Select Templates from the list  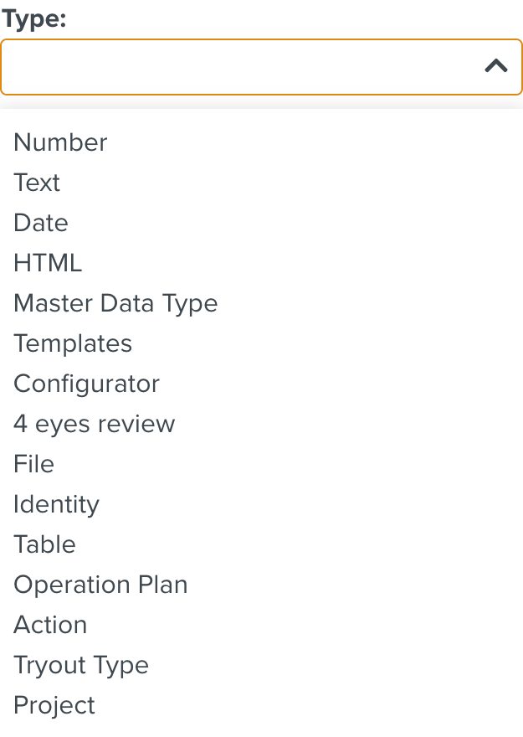coord(72,343)
